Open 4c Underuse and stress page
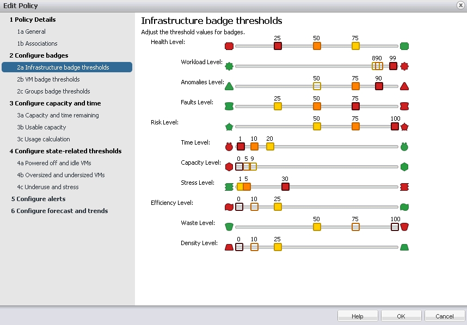 pyautogui.click(x=48, y=187)
